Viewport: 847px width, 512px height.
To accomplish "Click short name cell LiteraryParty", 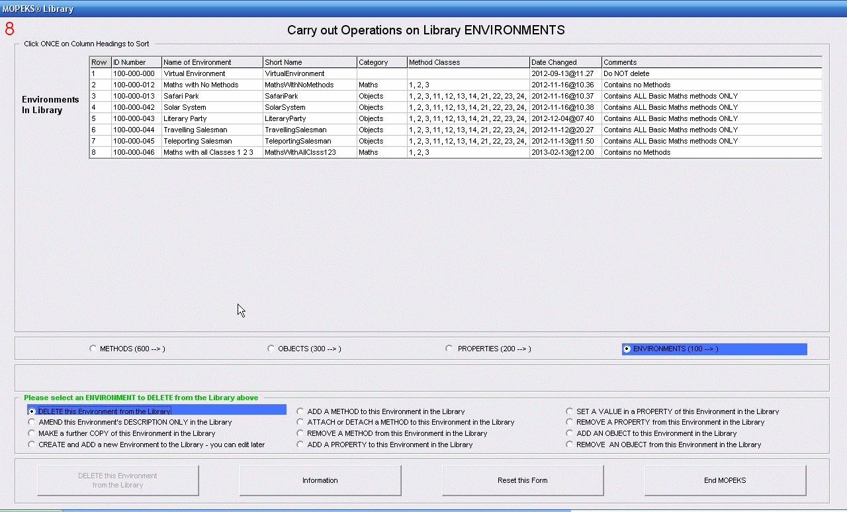I will [310, 118].
